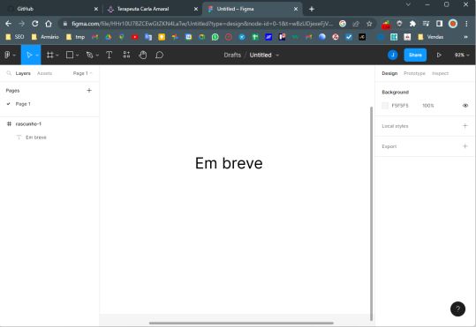Switch to the Prototype tab

[414, 73]
